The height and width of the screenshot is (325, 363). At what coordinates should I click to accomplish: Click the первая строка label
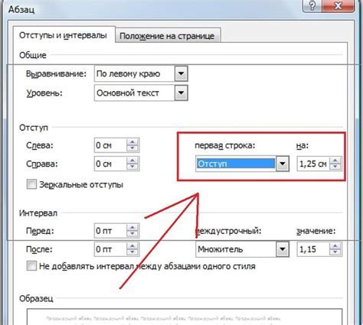click(225, 145)
